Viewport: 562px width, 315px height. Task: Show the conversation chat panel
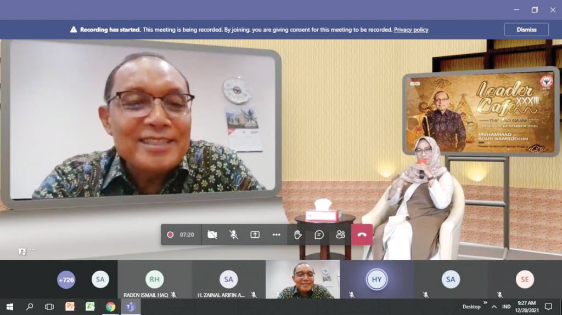click(319, 234)
